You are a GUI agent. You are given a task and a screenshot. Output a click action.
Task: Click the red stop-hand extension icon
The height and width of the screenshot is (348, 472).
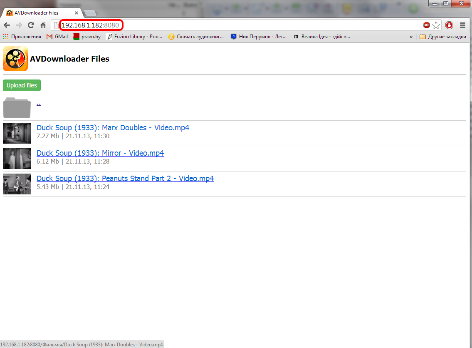point(450,25)
